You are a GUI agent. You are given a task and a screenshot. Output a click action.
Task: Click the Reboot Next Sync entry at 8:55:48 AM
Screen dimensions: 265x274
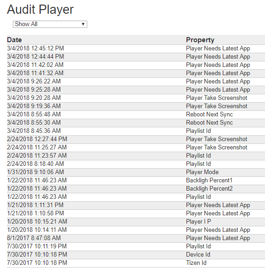[x=209, y=114]
